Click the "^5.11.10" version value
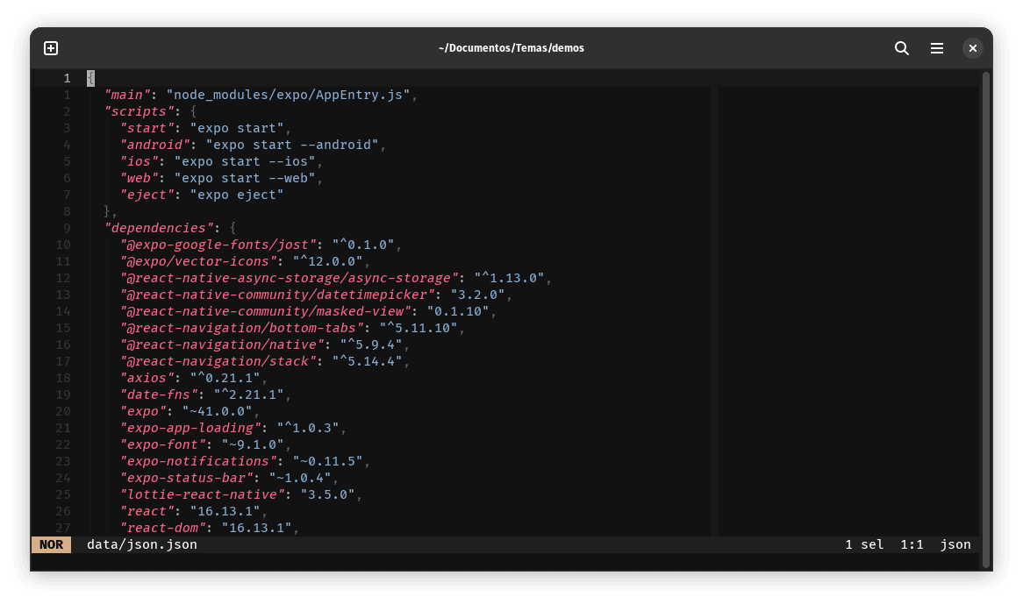This screenshot has width=1023, height=604. [x=418, y=329]
